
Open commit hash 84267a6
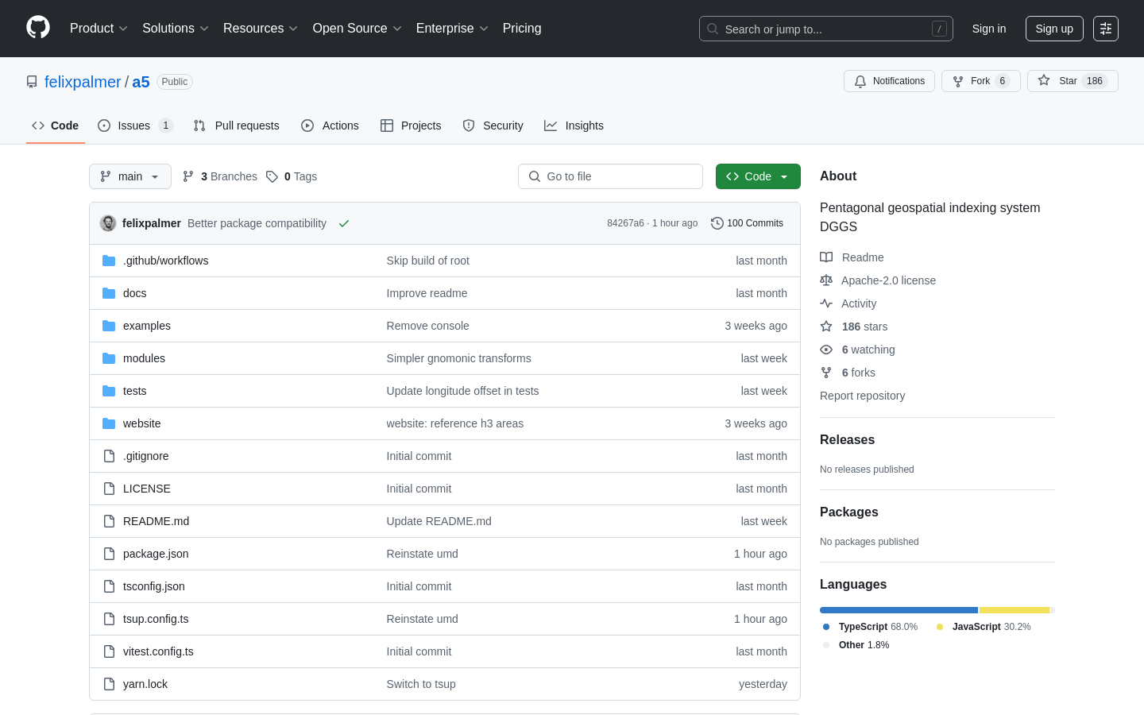[625, 223]
